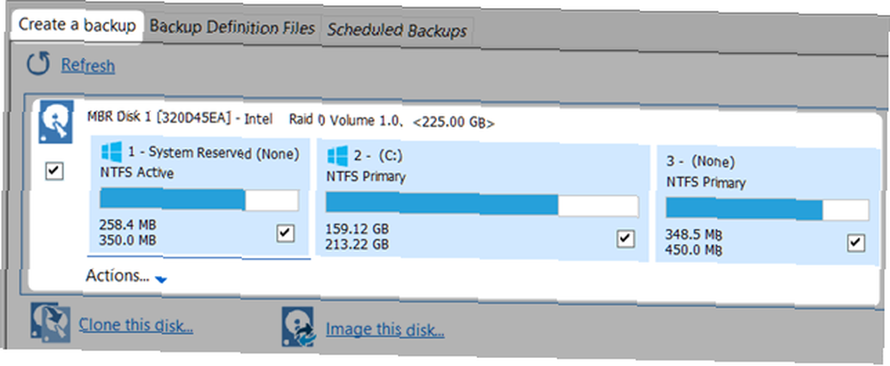The image size is (890, 366).
Task: Click the circular Refresh arrow icon
Action: point(38,64)
